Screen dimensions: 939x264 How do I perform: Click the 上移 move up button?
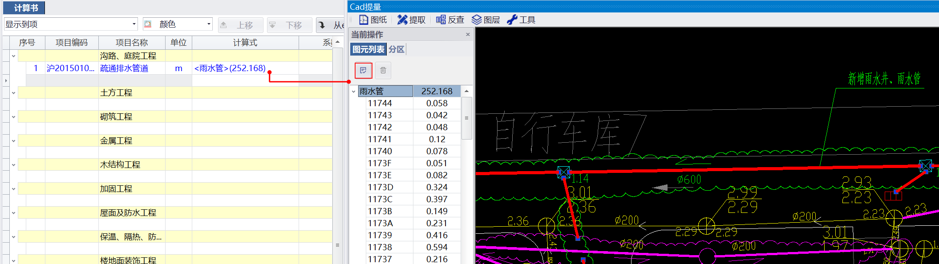click(x=240, y=25)
